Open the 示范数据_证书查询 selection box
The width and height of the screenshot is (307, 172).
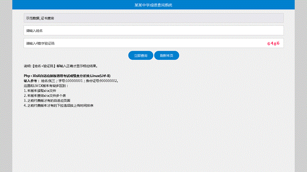(x=153, y=18)
